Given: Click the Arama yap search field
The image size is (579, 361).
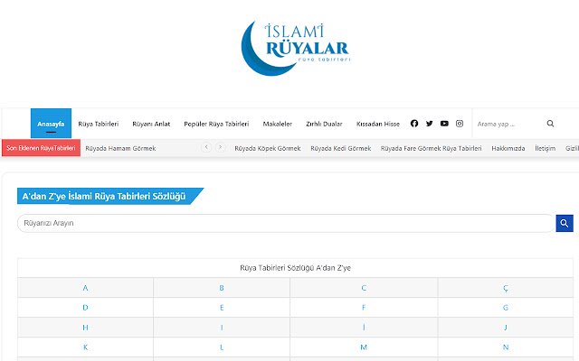Looking at the screenshot, I should tap(508, 124).
